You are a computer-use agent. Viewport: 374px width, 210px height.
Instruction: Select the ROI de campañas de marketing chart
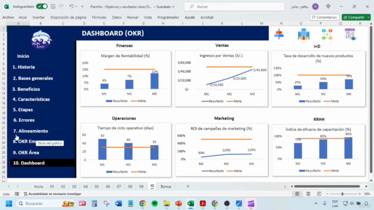click(x=221, y=150)
